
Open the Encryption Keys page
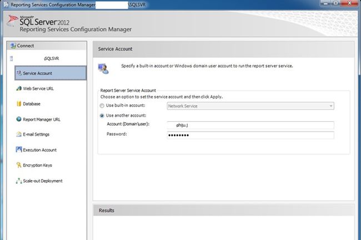click(x=37, y=165)
